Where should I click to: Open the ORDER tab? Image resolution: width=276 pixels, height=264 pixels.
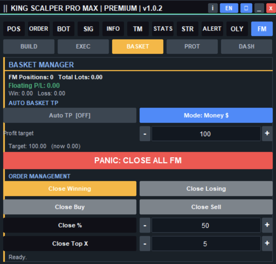click(x=39, y=29)
